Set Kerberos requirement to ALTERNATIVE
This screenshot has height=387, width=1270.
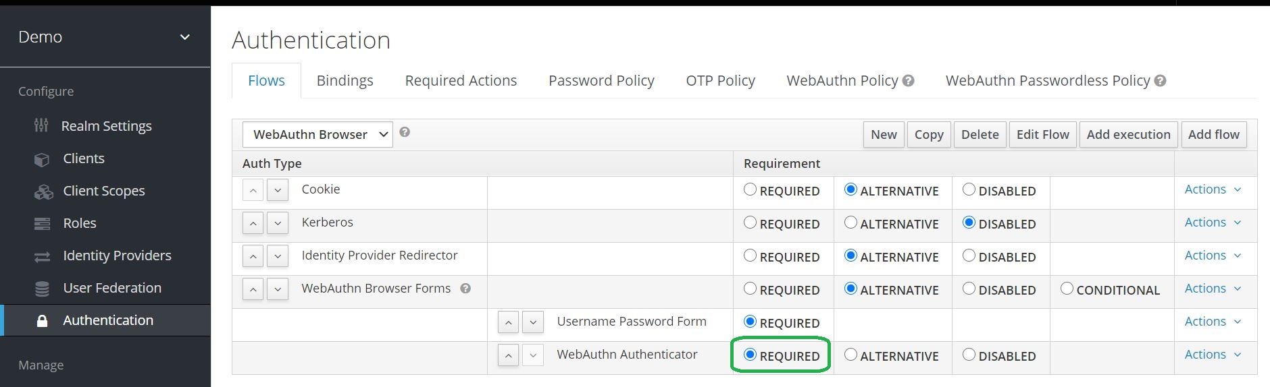click(851, 222)
